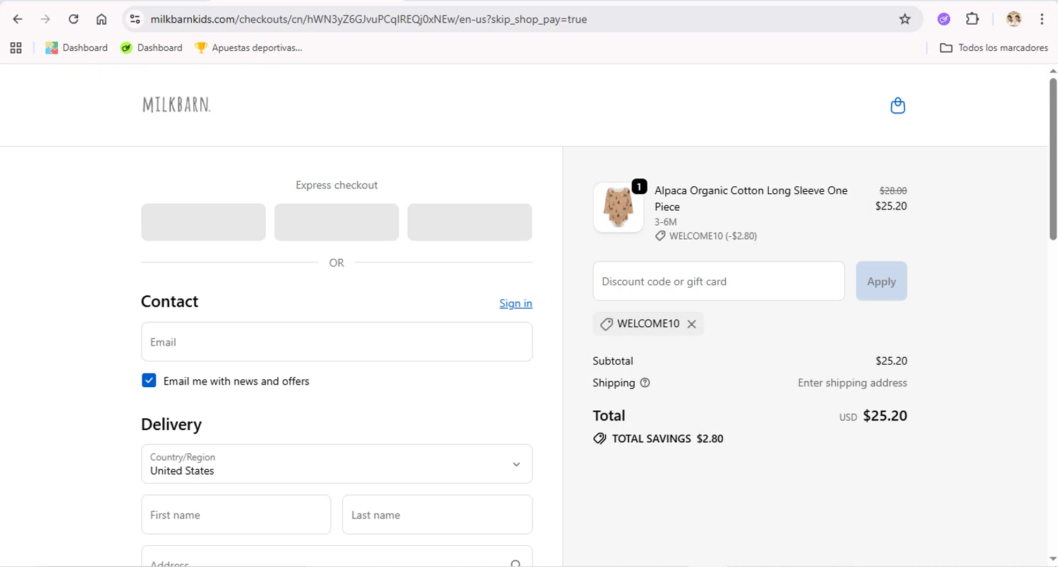Screen dimensions: 1058x567
Task: Open the Extensions puzzle icon
Action: tap(972, 19)
